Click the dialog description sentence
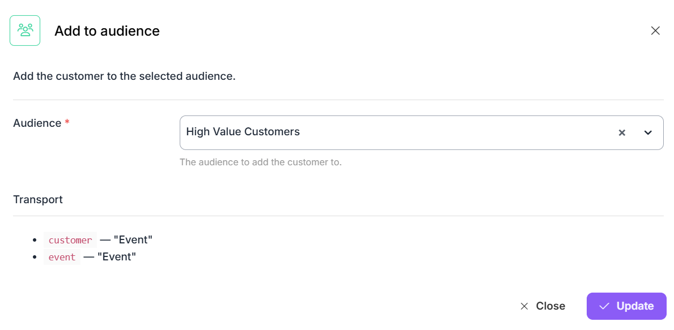Viewport: 674px width, 330px height. tap(124, 77)
